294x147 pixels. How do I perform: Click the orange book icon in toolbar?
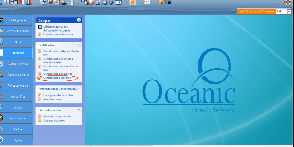tap(132, 3)
